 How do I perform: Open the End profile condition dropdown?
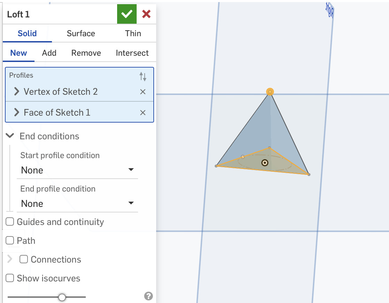(77, 204)
